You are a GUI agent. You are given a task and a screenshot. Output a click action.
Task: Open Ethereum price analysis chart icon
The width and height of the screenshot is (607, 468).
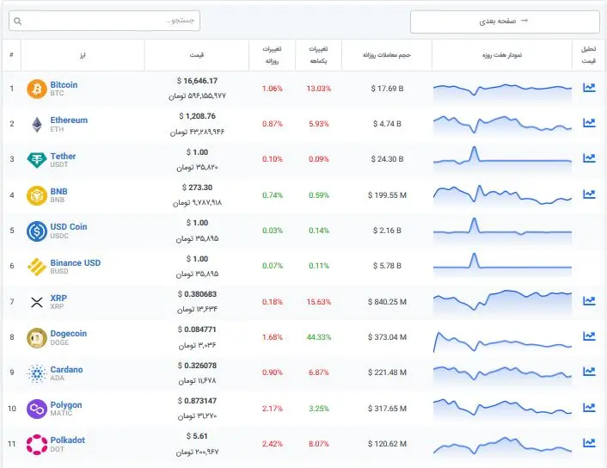click(x=589, y=123)
